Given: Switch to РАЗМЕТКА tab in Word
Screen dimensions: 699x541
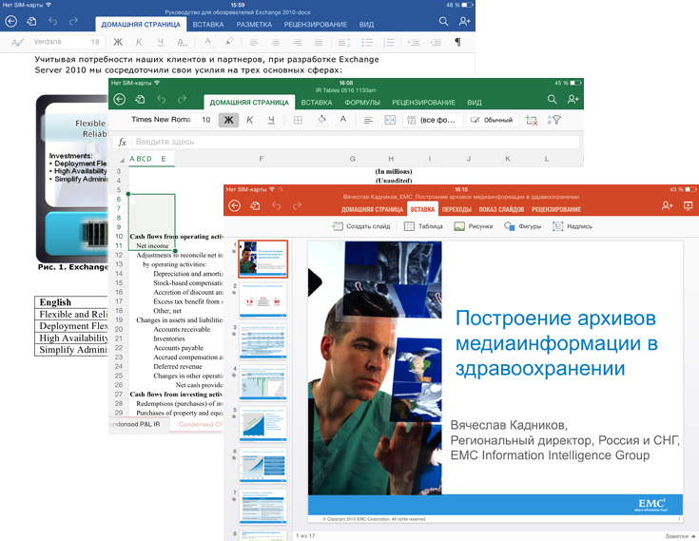Looking at the screenshot, I should pos(254,25).
